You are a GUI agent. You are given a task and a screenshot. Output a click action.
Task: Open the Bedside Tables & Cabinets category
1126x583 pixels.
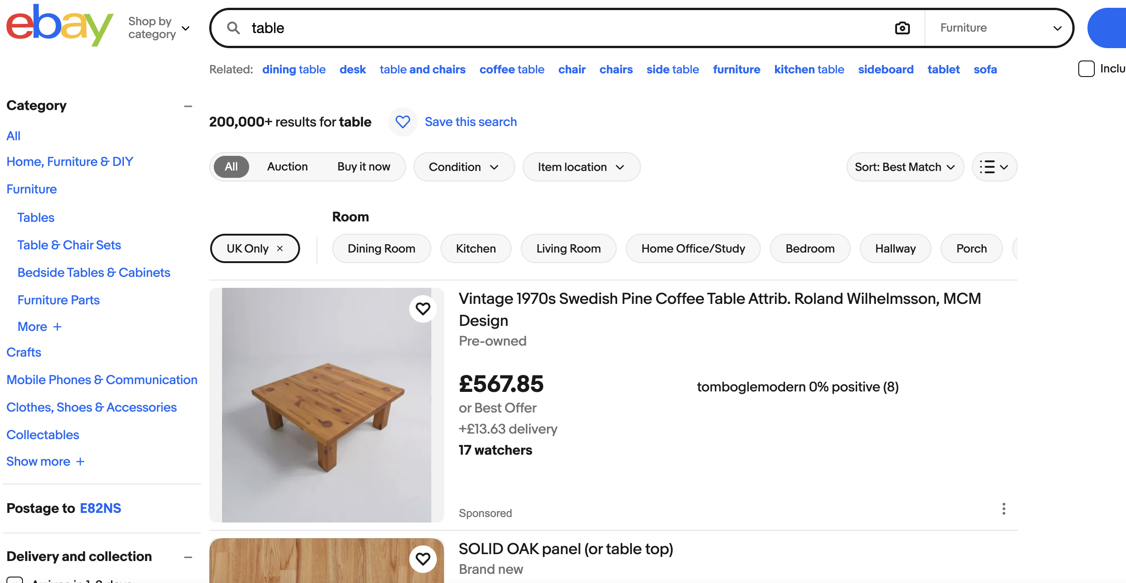coord(94,272)
